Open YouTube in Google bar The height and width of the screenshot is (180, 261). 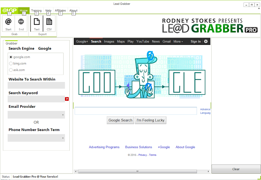(143, 42)
